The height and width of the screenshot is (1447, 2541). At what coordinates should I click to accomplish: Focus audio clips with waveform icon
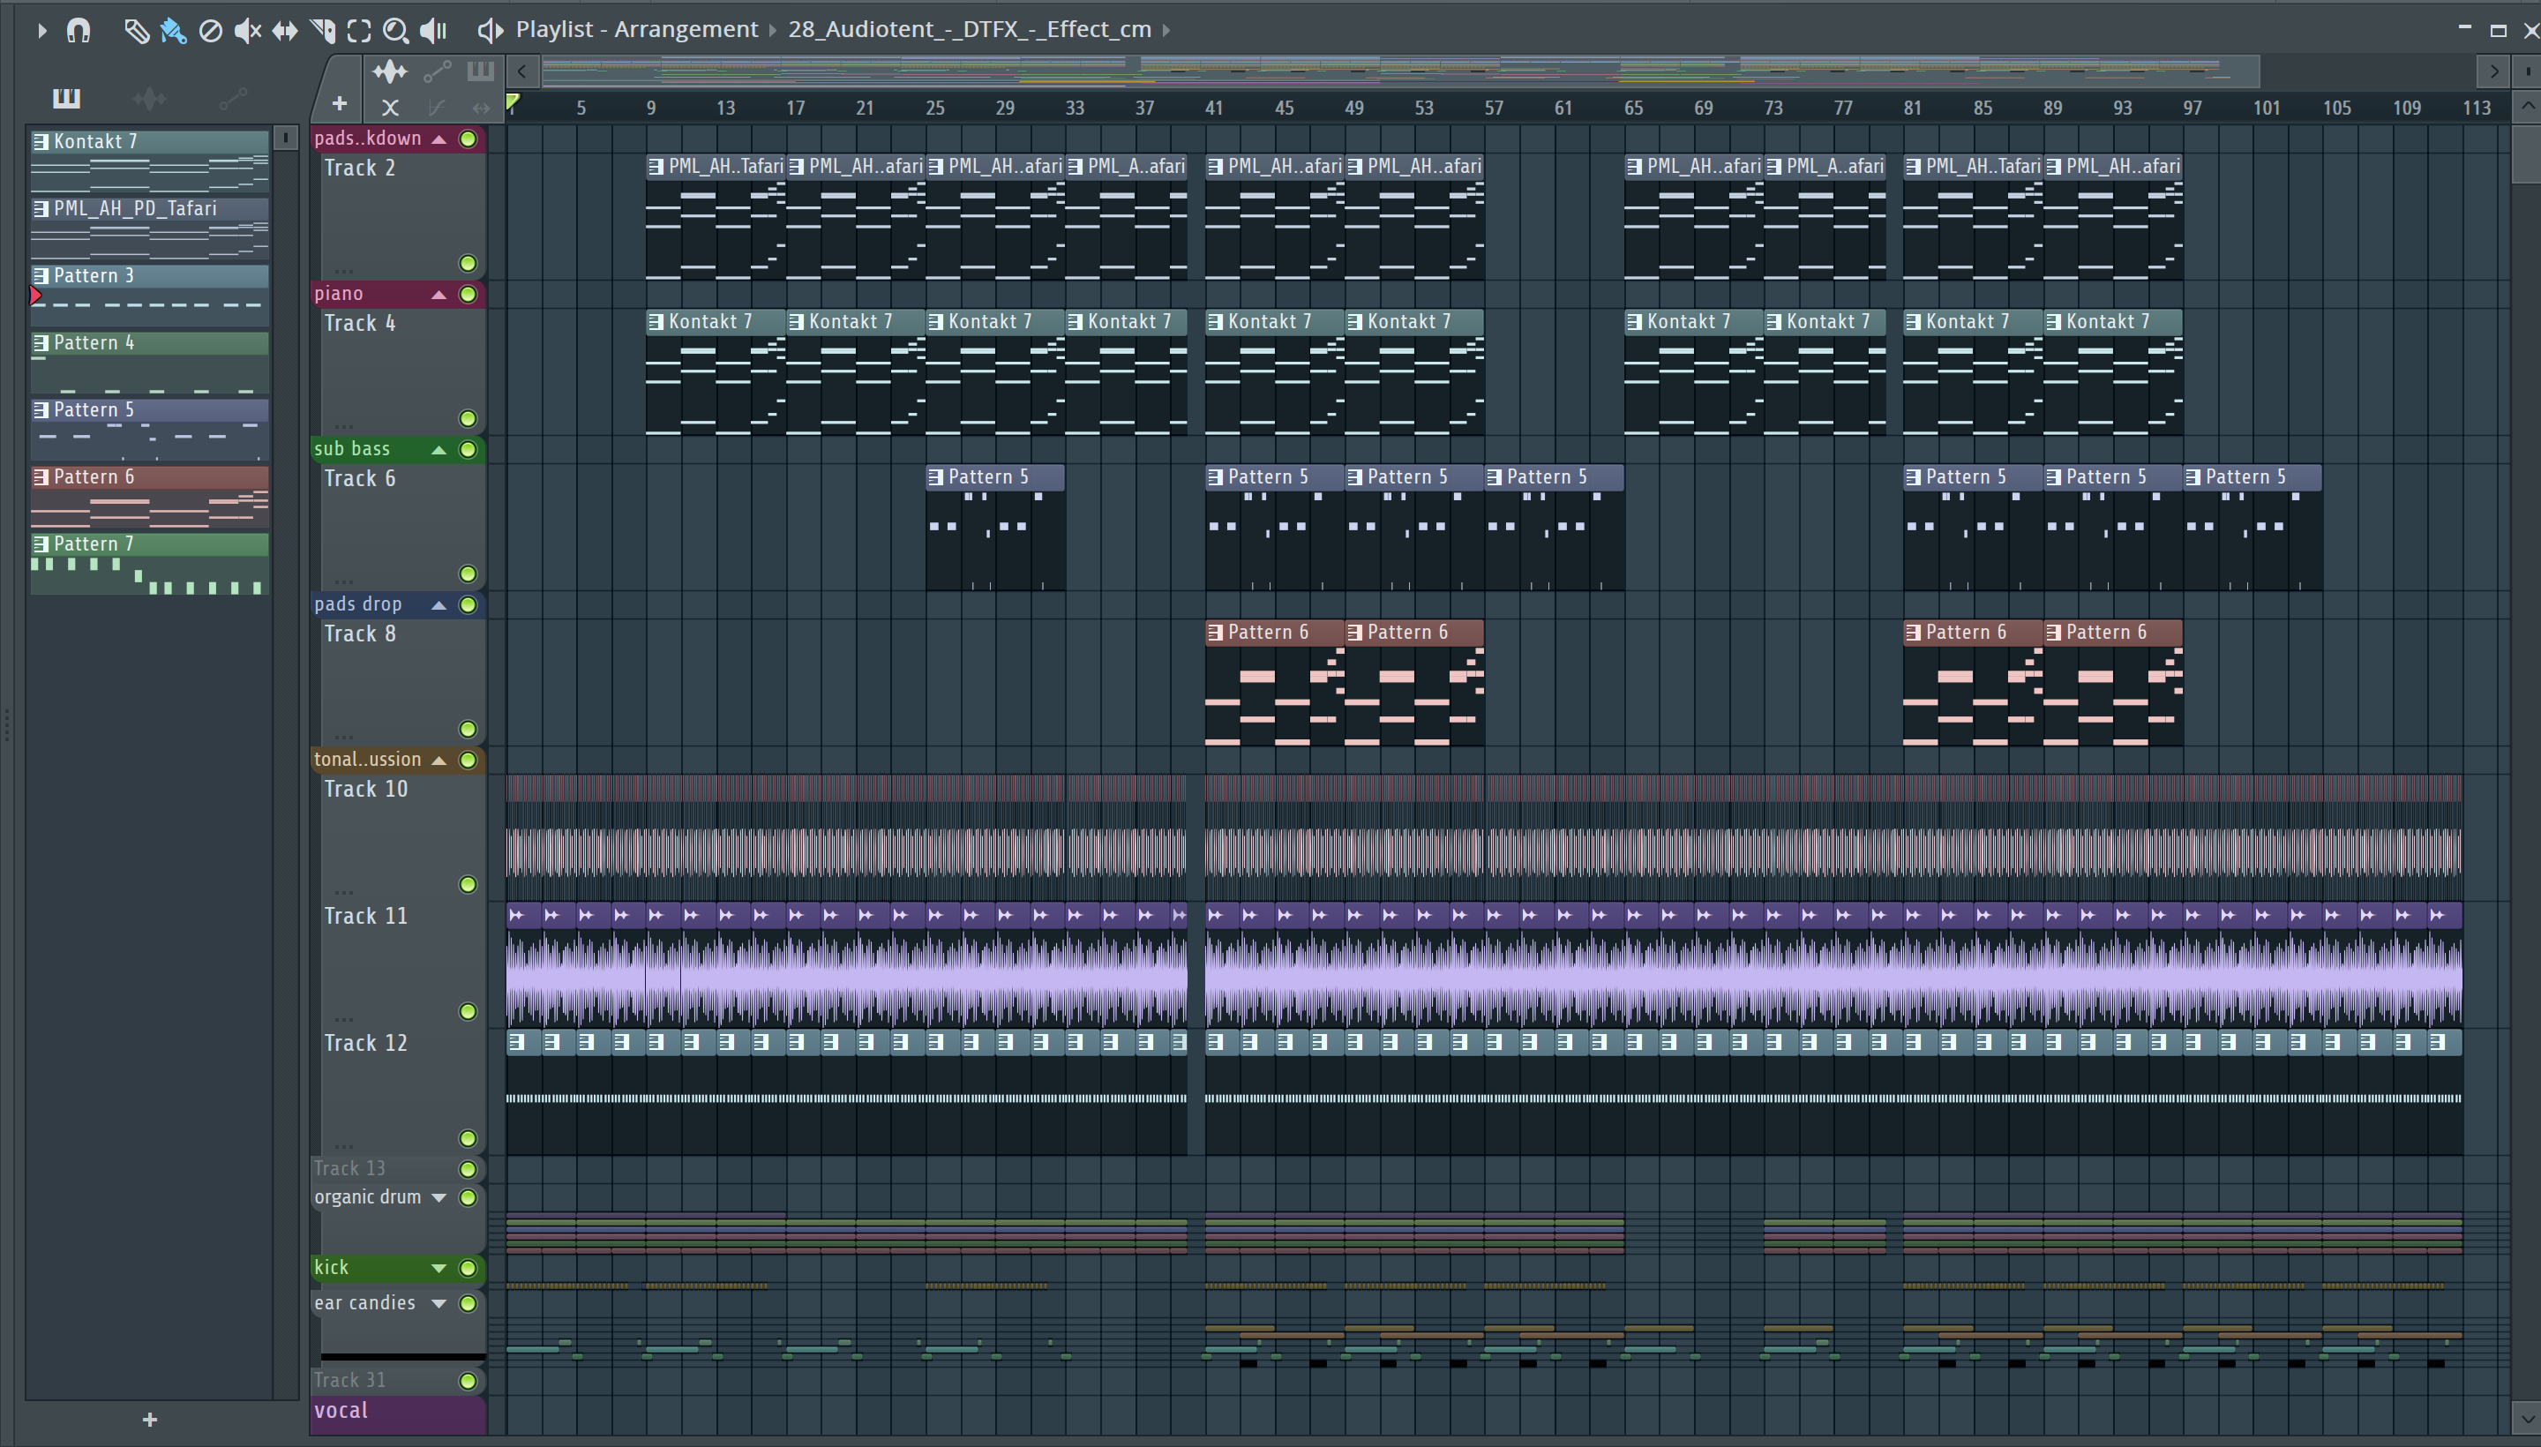390,71
